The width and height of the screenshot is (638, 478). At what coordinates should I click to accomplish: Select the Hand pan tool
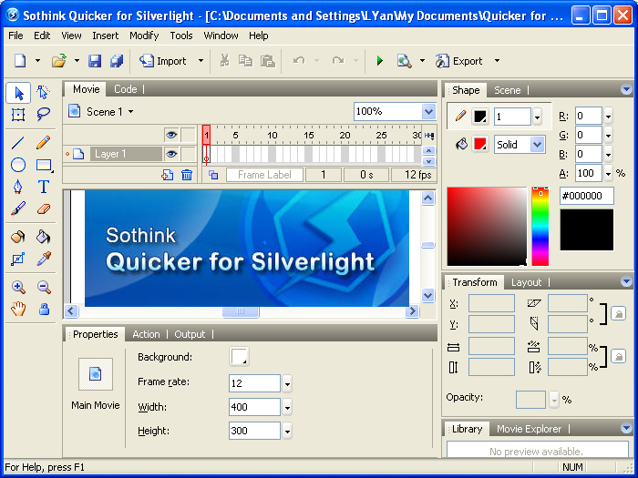tap(18, 310)
